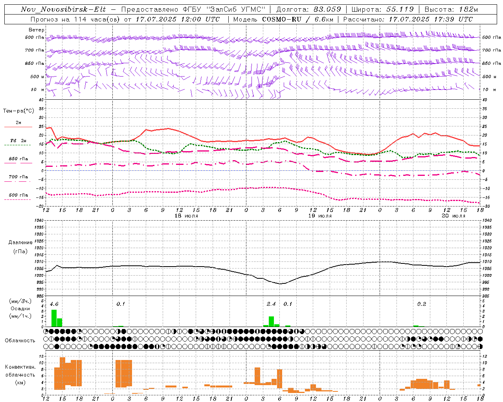Click the '(мм/1ч.)' precipitation unit label

(20, 316)
